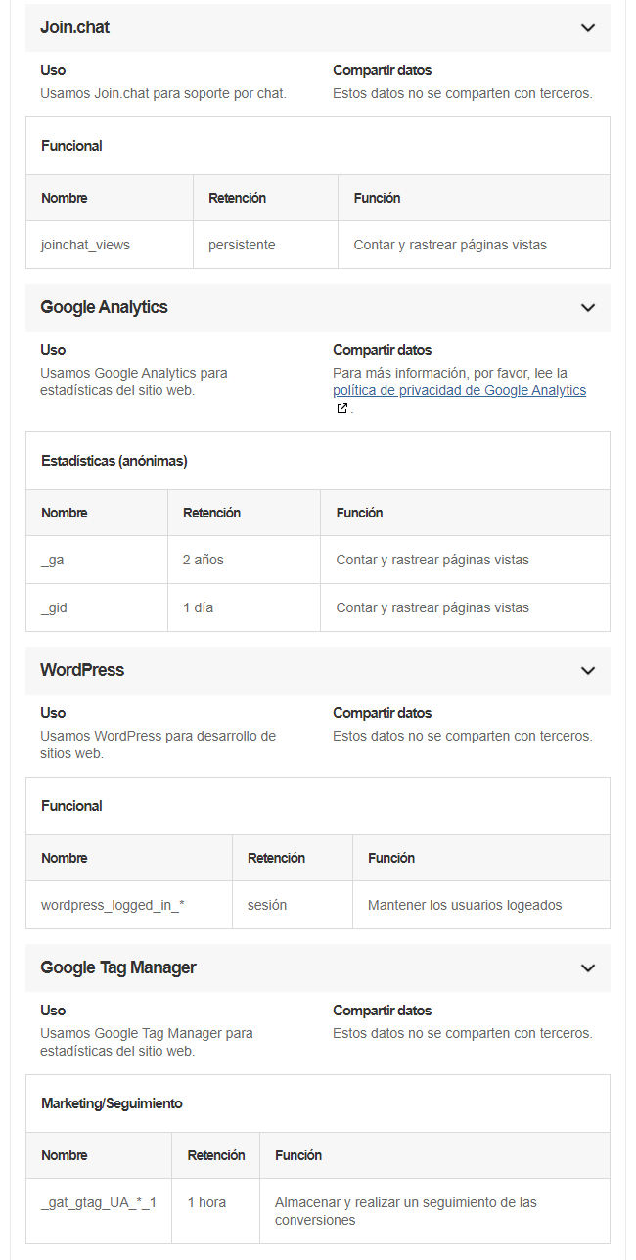636x1260 pixels.
Task: Click the Google Analytics header title
Action: click(104, 307)
